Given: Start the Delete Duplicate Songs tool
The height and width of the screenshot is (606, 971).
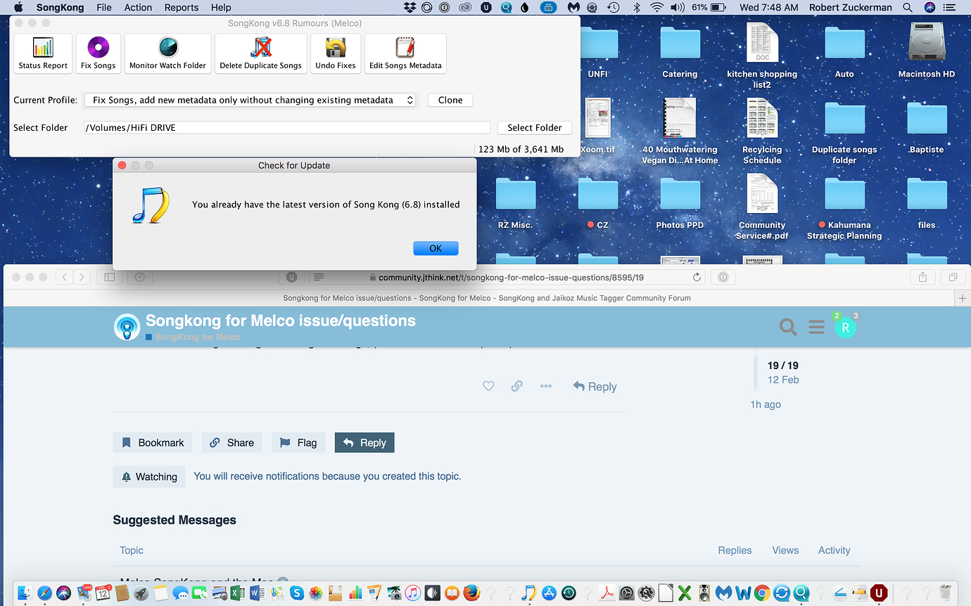Looking at the screenshot, I should (260, 53).
